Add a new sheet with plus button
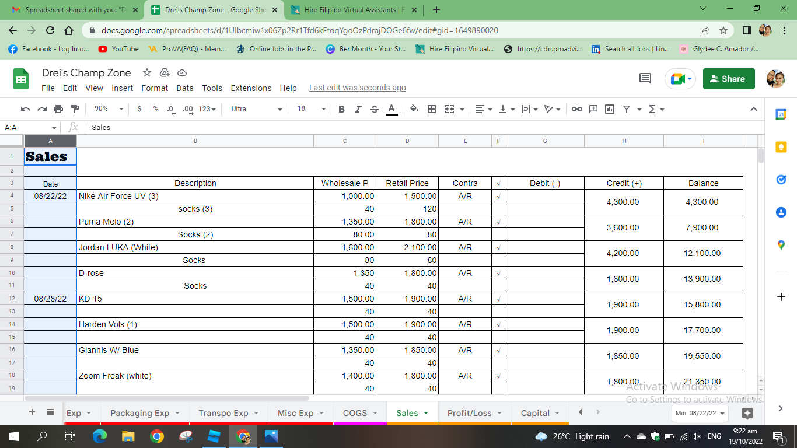Screen dimensions: 797x448 32,412
